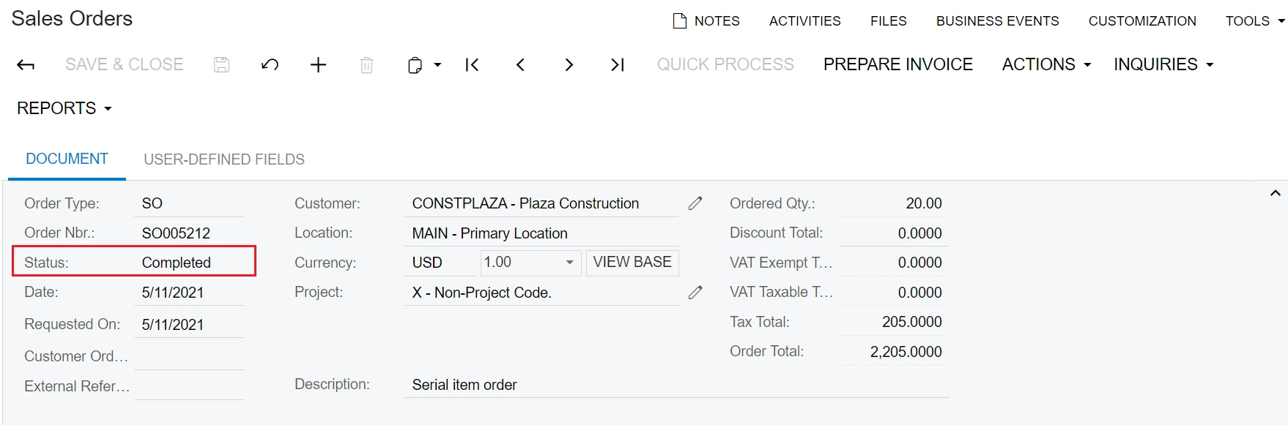Open the Notes panel
The height and width of the screenshot is (425, 1288).
706,21
